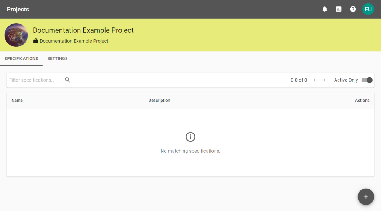Screen dimensions: 381x211
Task: Click the briefcase icon under project title
Action: [x=36, y=41]
